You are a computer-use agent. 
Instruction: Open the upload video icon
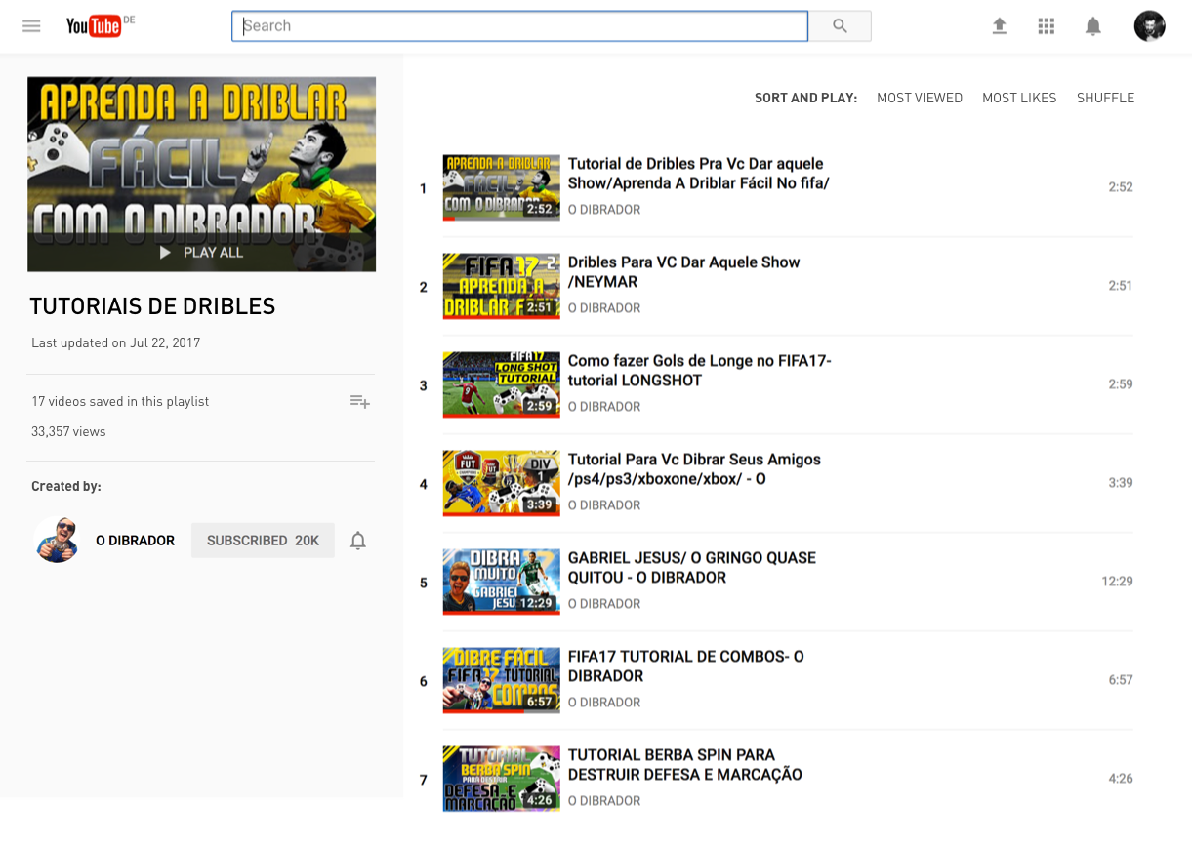pos(999,26)
